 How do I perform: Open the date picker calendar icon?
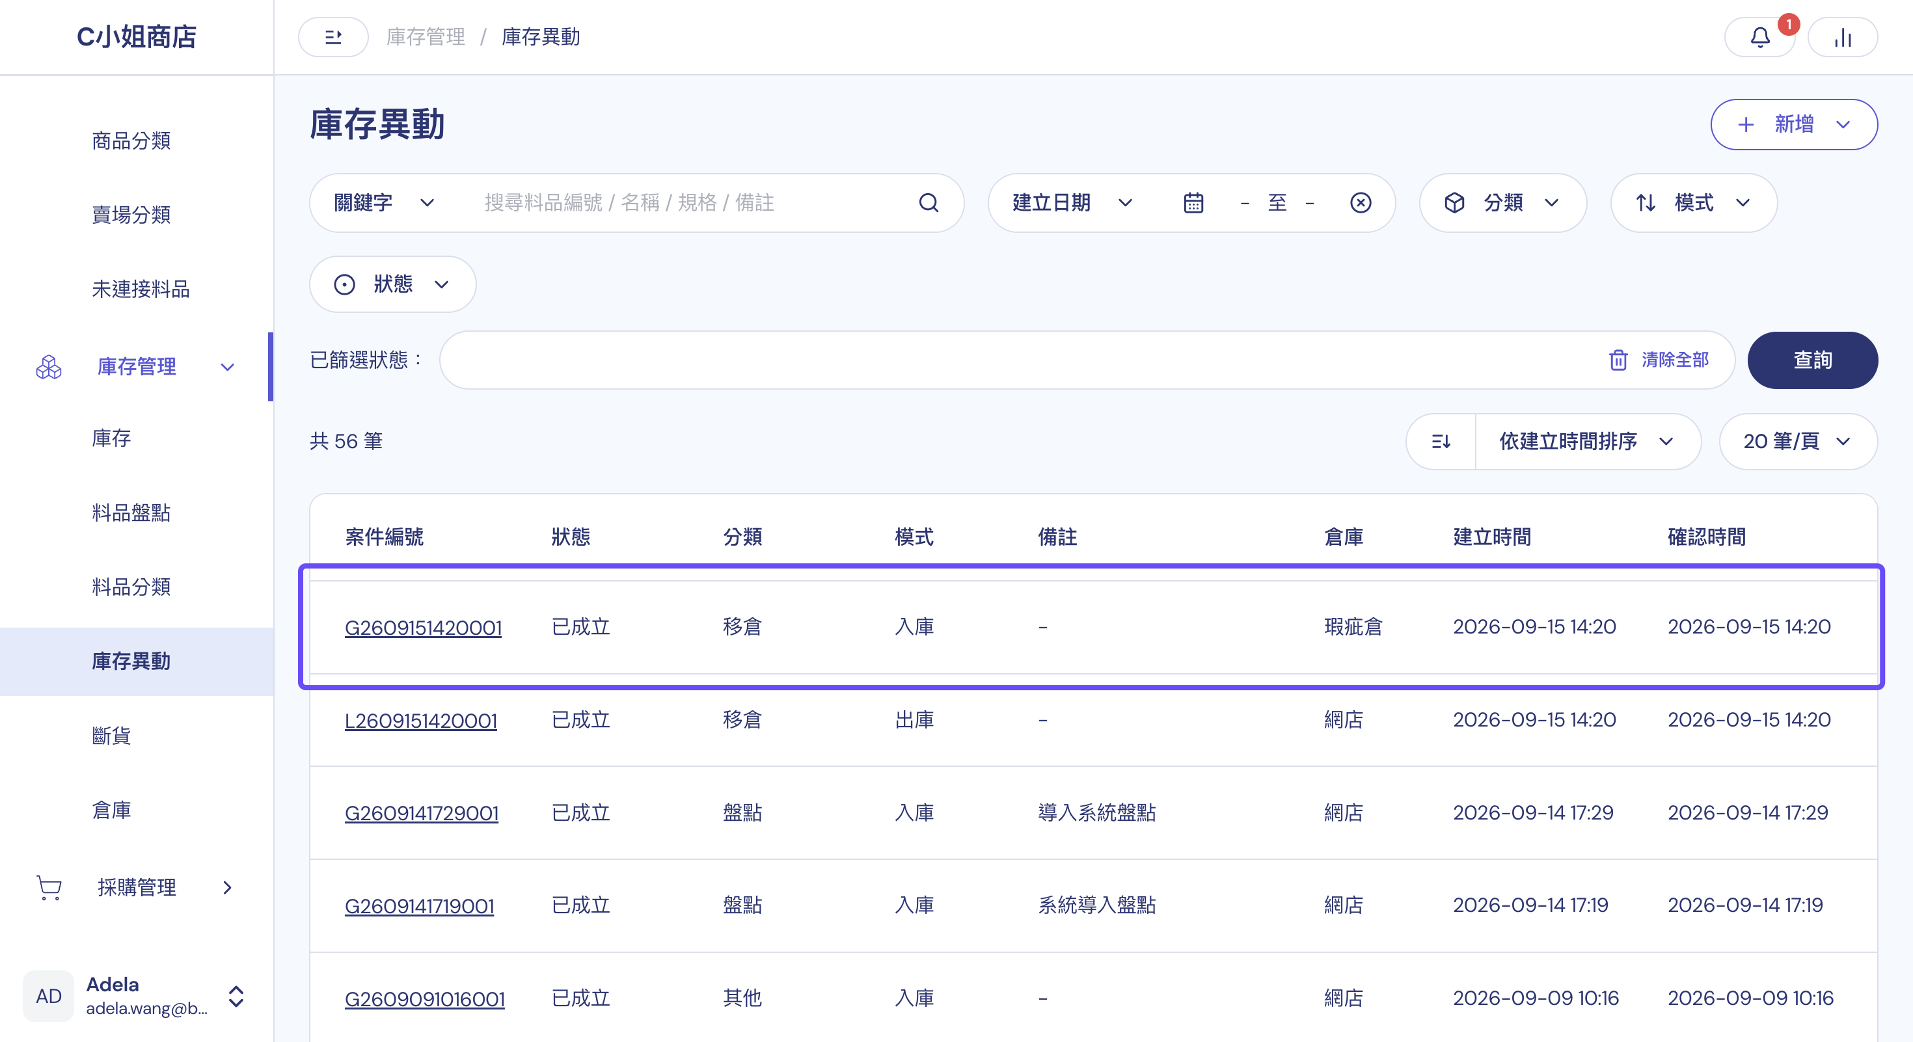coord(1193,203)
